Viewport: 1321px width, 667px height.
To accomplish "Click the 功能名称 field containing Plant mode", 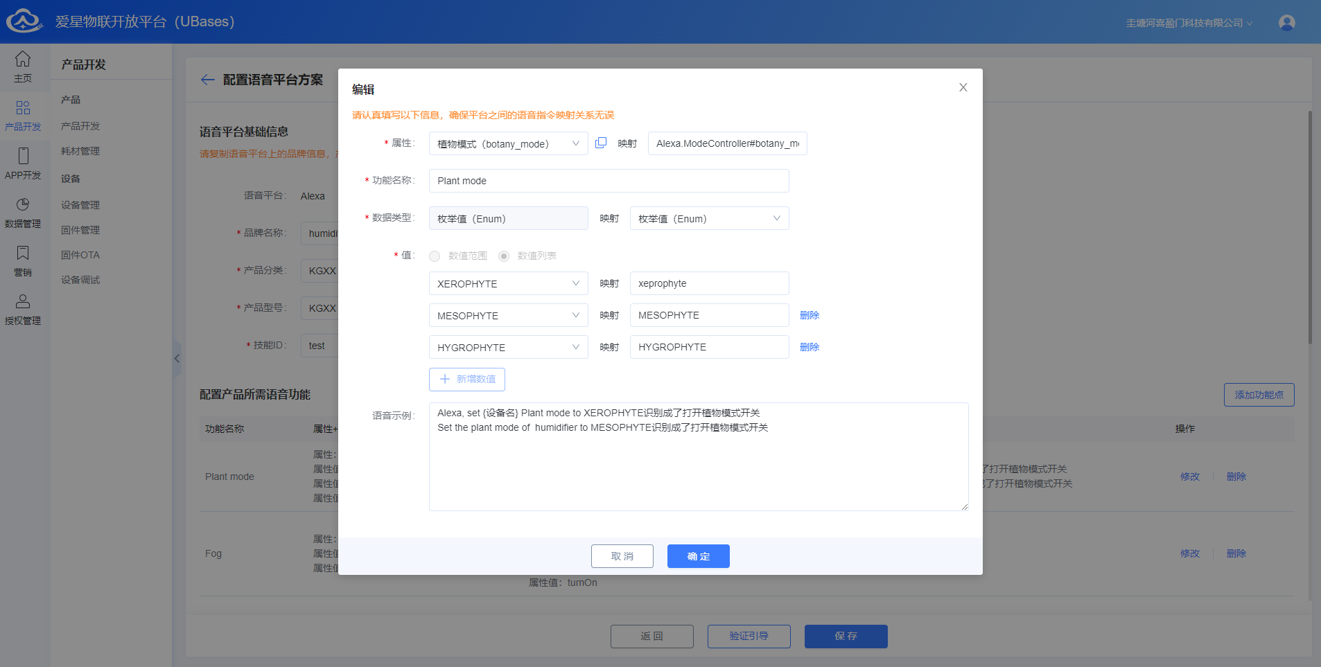I will coord(609,181).
